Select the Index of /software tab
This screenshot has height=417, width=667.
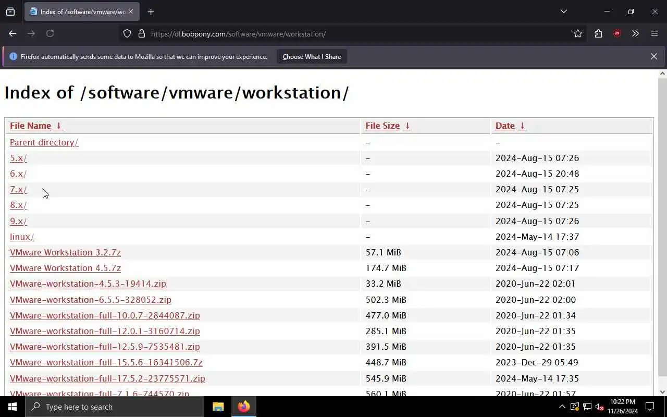pos(82,11)
